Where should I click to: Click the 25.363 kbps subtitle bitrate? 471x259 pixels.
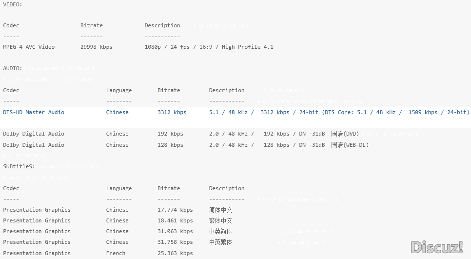[175, 253]
